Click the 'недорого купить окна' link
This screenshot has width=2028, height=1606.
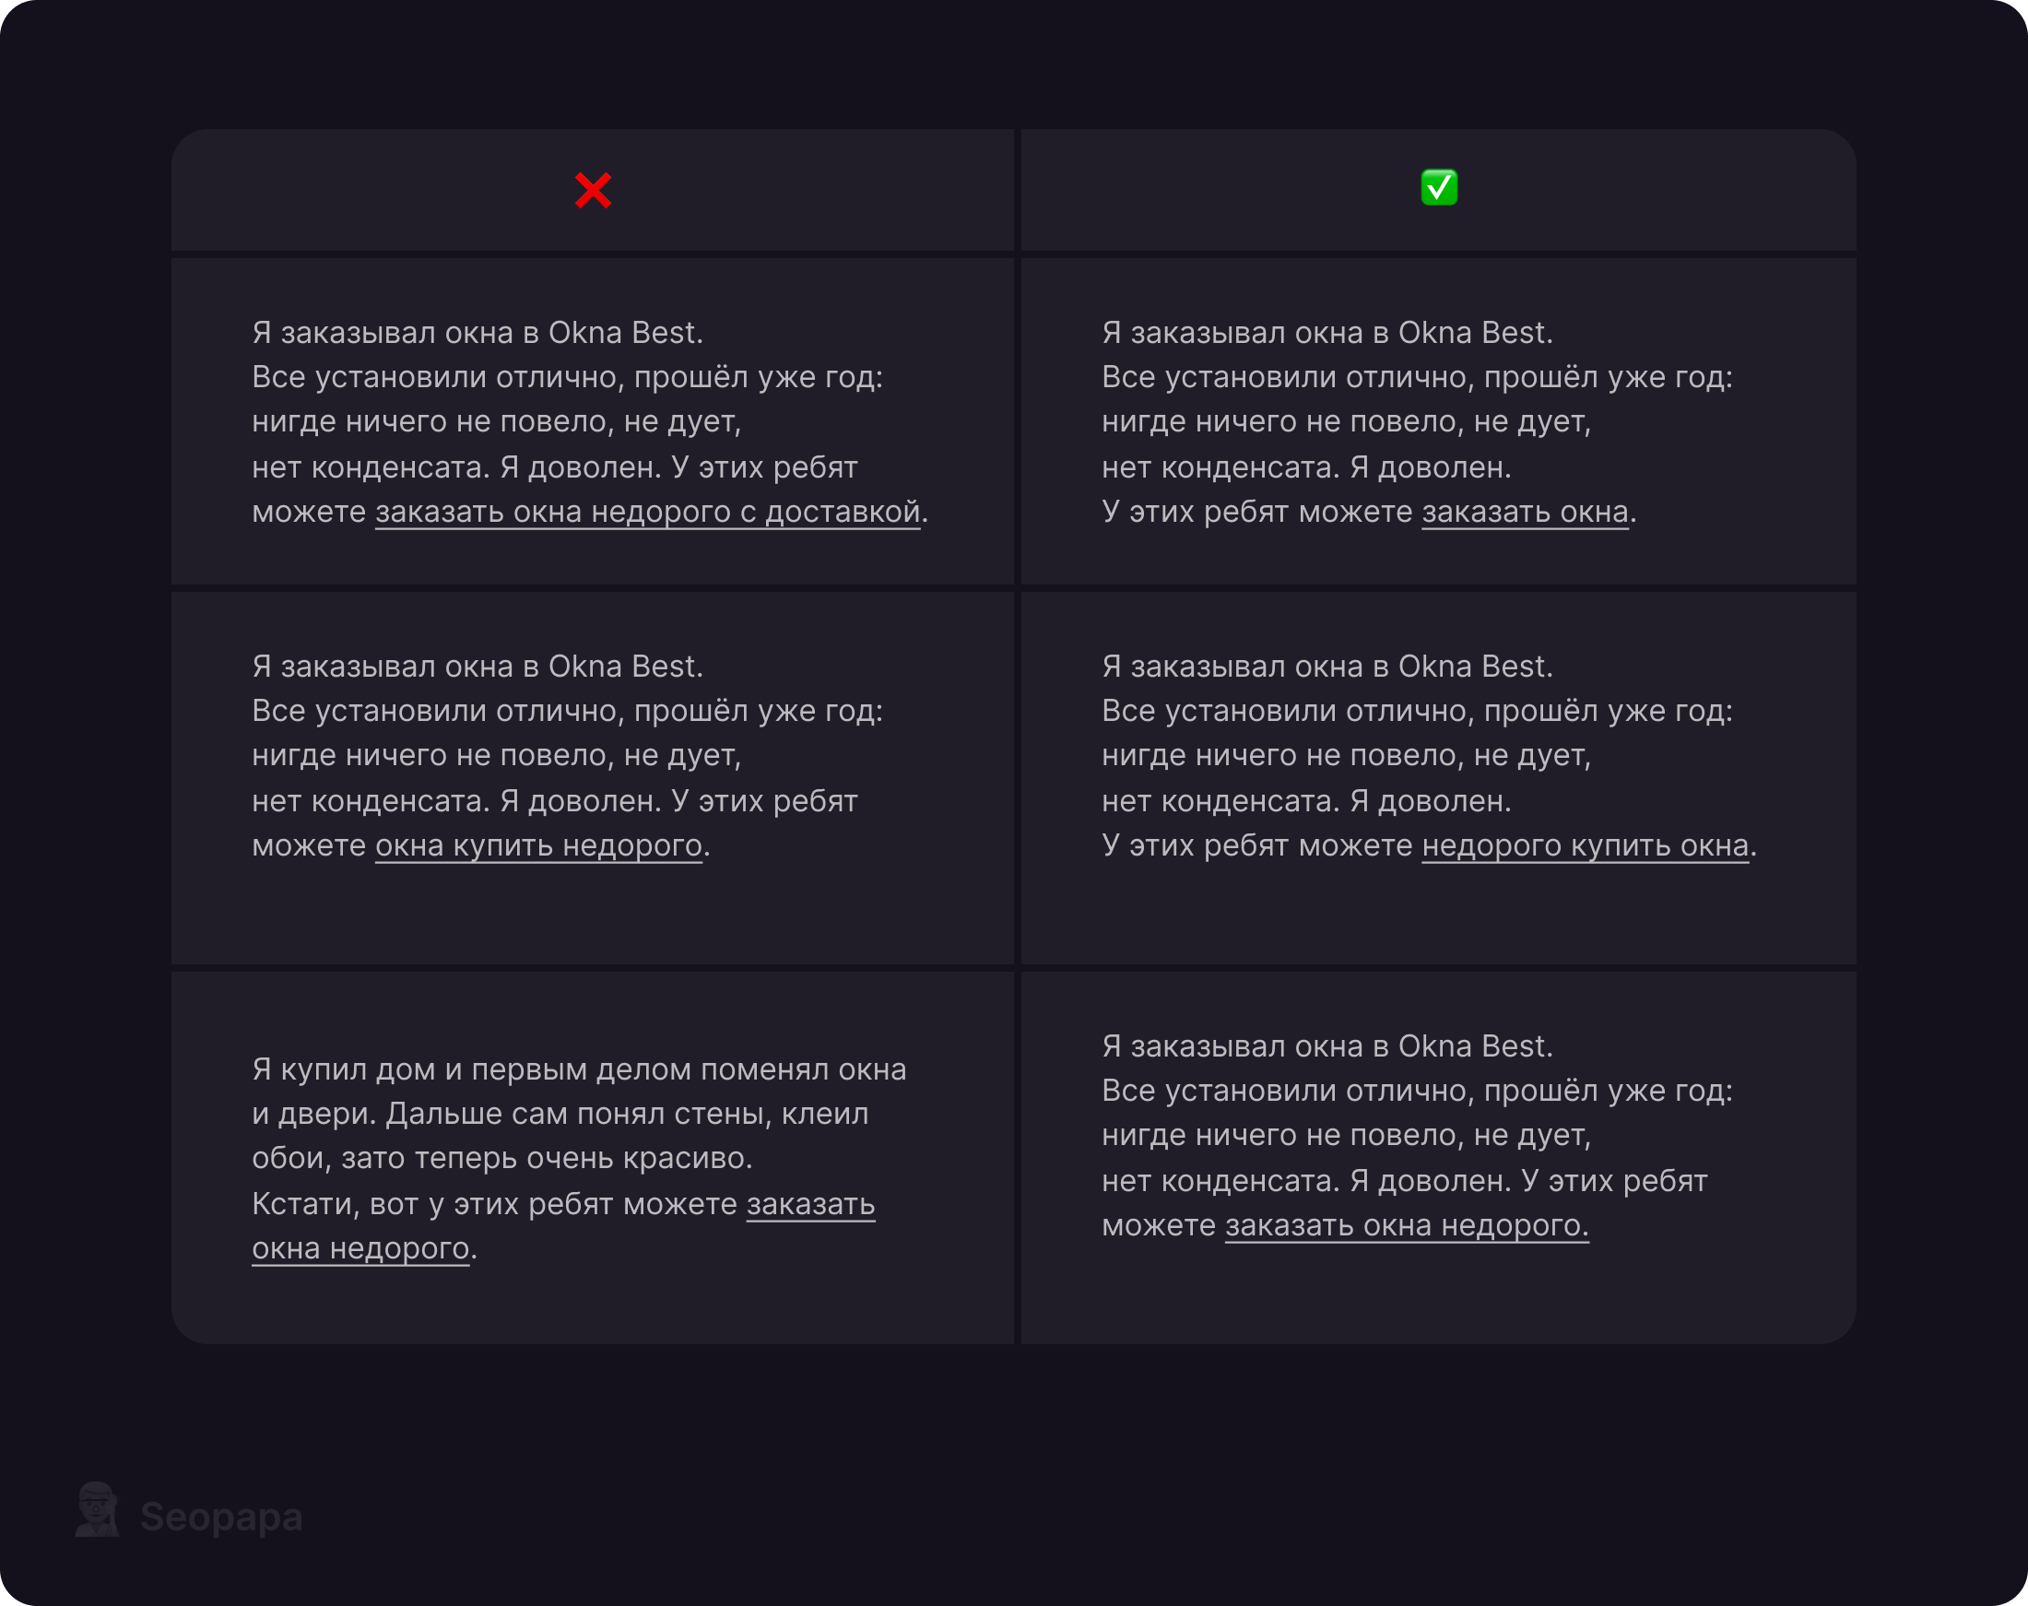click(x=1585, y=846)
